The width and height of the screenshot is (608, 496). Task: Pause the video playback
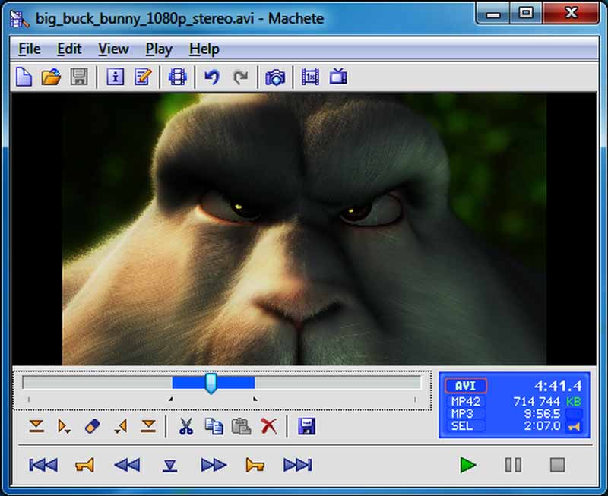(x=513, y=465)
